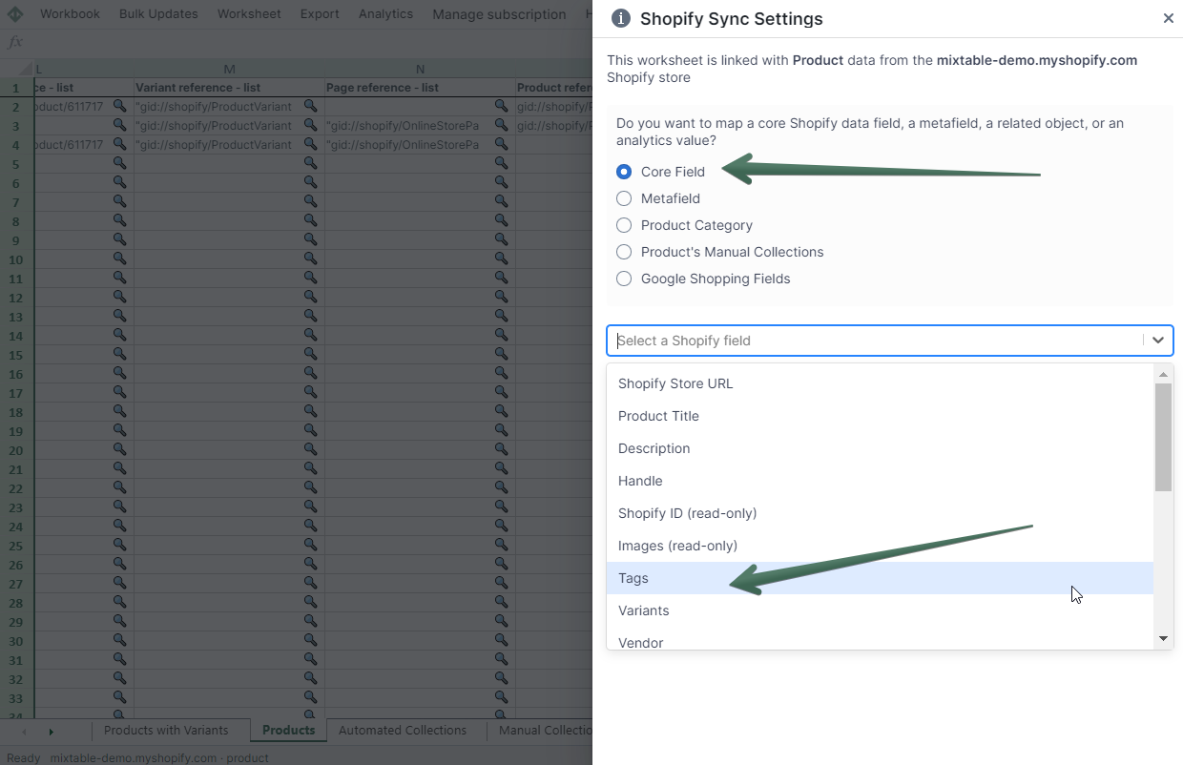Viewport: 1183px width, 765px height.
Task: Pick Product's Manual Collections radio option
Action: point(624,252)
